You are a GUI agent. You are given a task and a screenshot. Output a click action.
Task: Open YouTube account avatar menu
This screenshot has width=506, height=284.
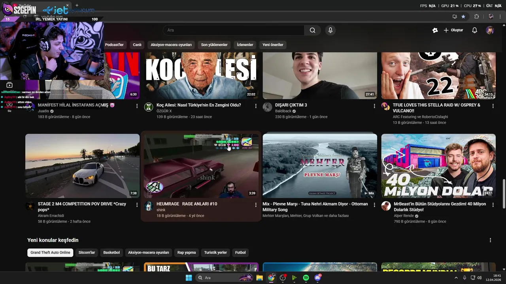tap(490, 30)
